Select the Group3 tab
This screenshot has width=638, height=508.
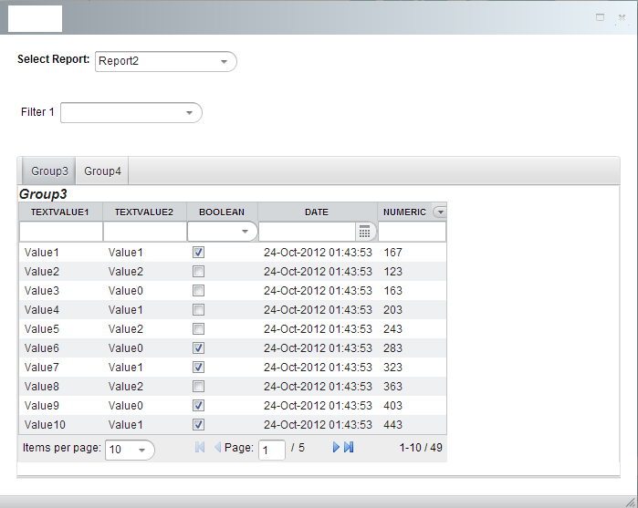pyautogui.click(x=49, y=171)
